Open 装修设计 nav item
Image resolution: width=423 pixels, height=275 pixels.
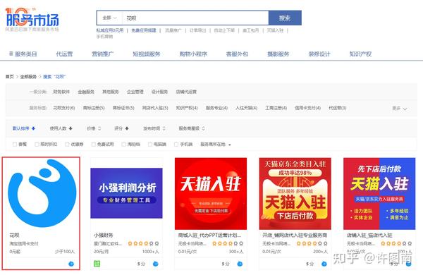[319, 54]
